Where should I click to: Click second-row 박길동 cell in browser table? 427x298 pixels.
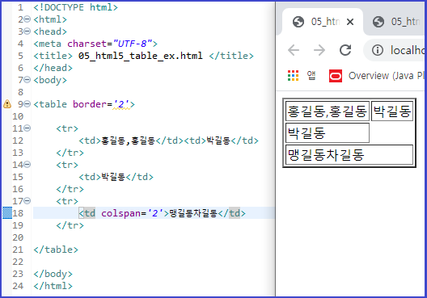tap(328, 133)
